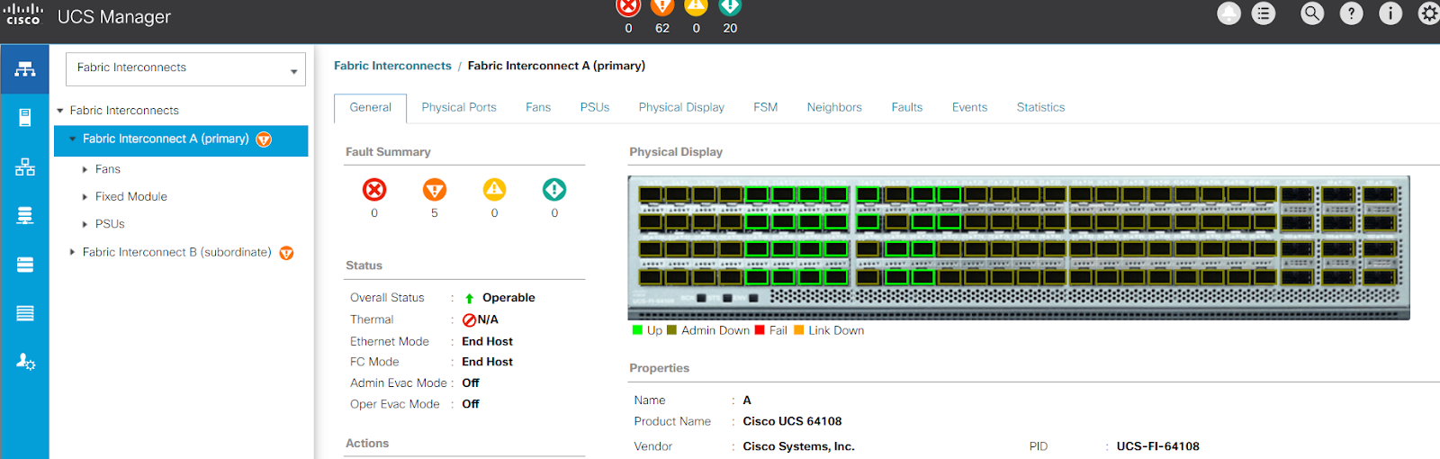The width and height of the screenshot is (1440, 459).
Task: Click the Admin Down legend swatch
Action: [671, 330]
